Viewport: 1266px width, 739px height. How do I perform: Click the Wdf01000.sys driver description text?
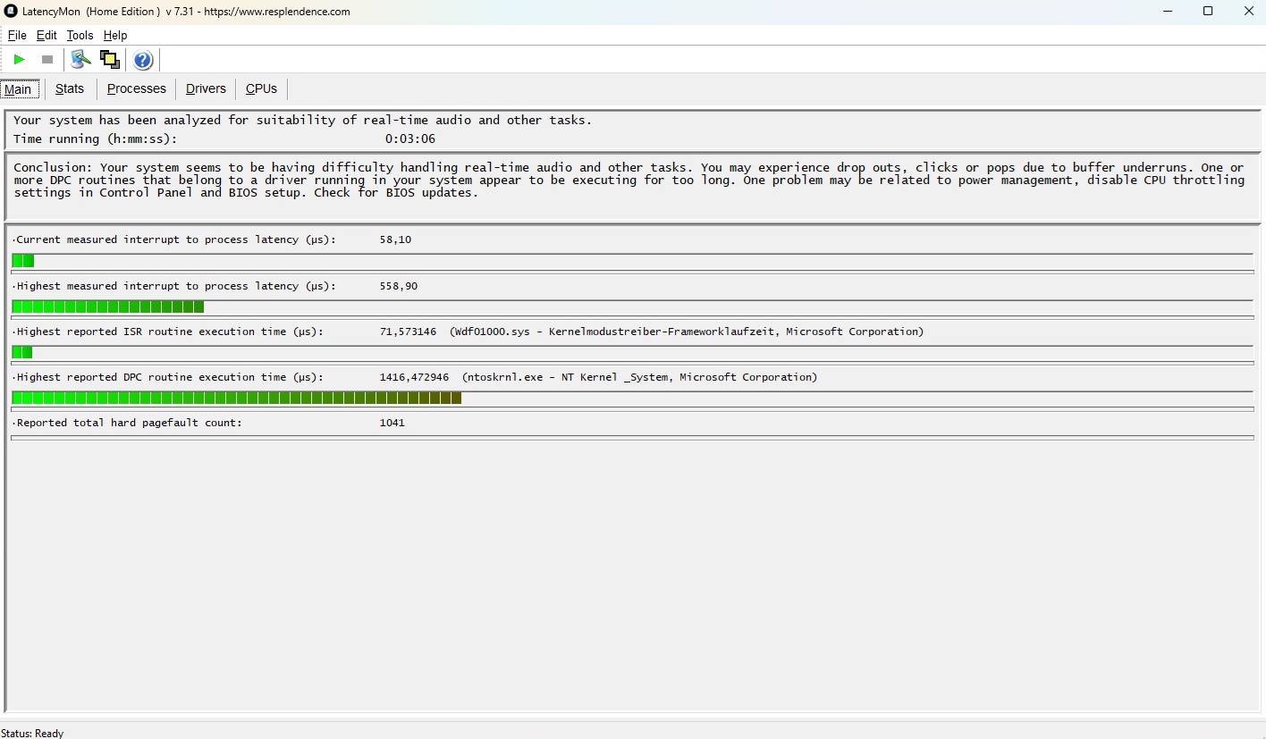pyautogui.click(x=687, y=332)
